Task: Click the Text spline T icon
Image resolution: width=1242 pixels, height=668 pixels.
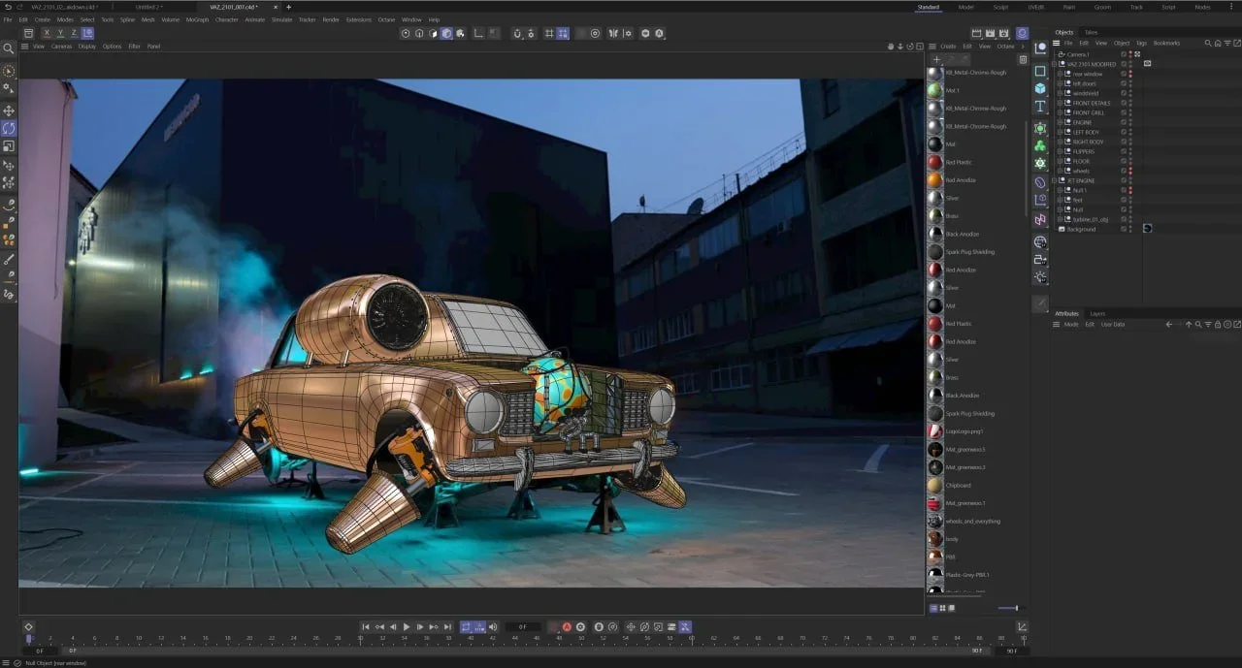Action: (x=1040, y=107)
